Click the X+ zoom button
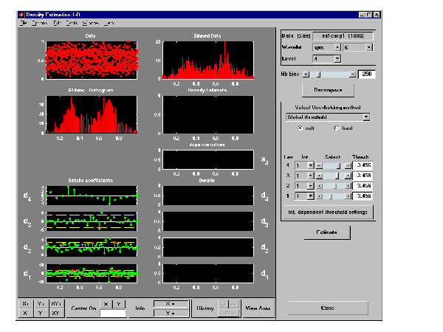This screenshot has height=332, width=443. click(27, 303)
